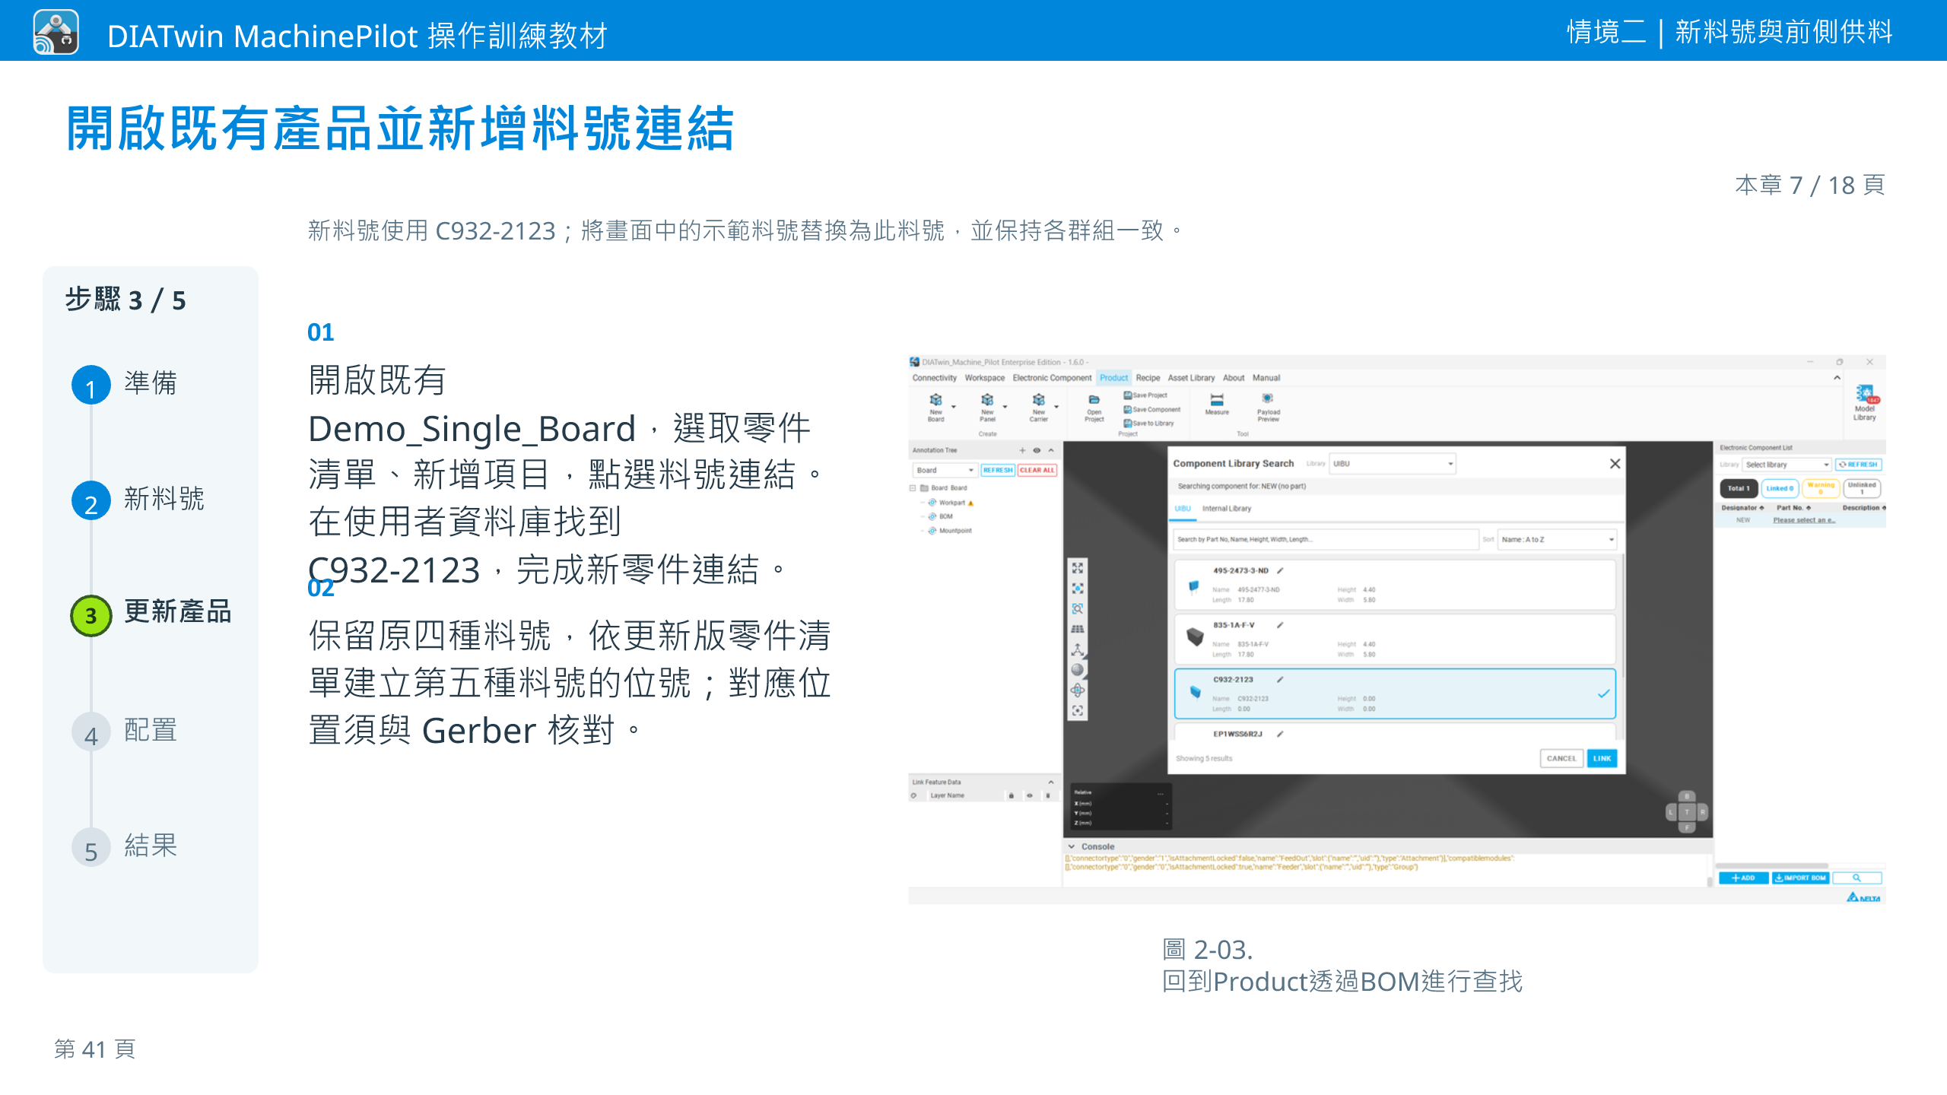Click REFRESH in Annotation Tree
The width and height of the screenshot is (1947, 1095).
[x=998, y=470]
